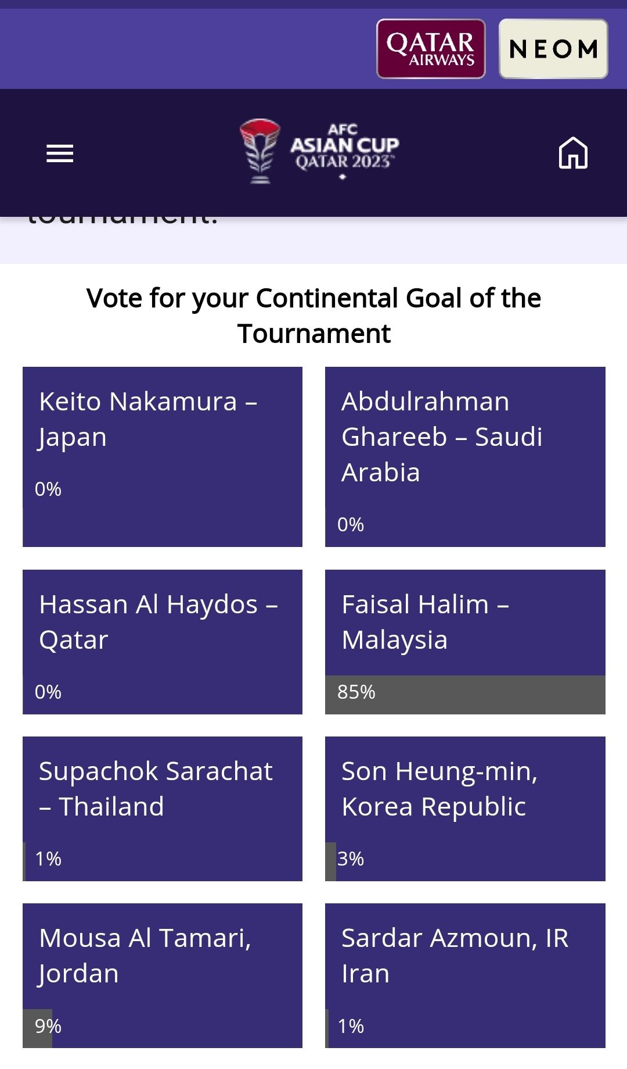Viewport: 627px width, 1069px height.
Task: Open the hamburger menu
Action: (x=60, y=153)
